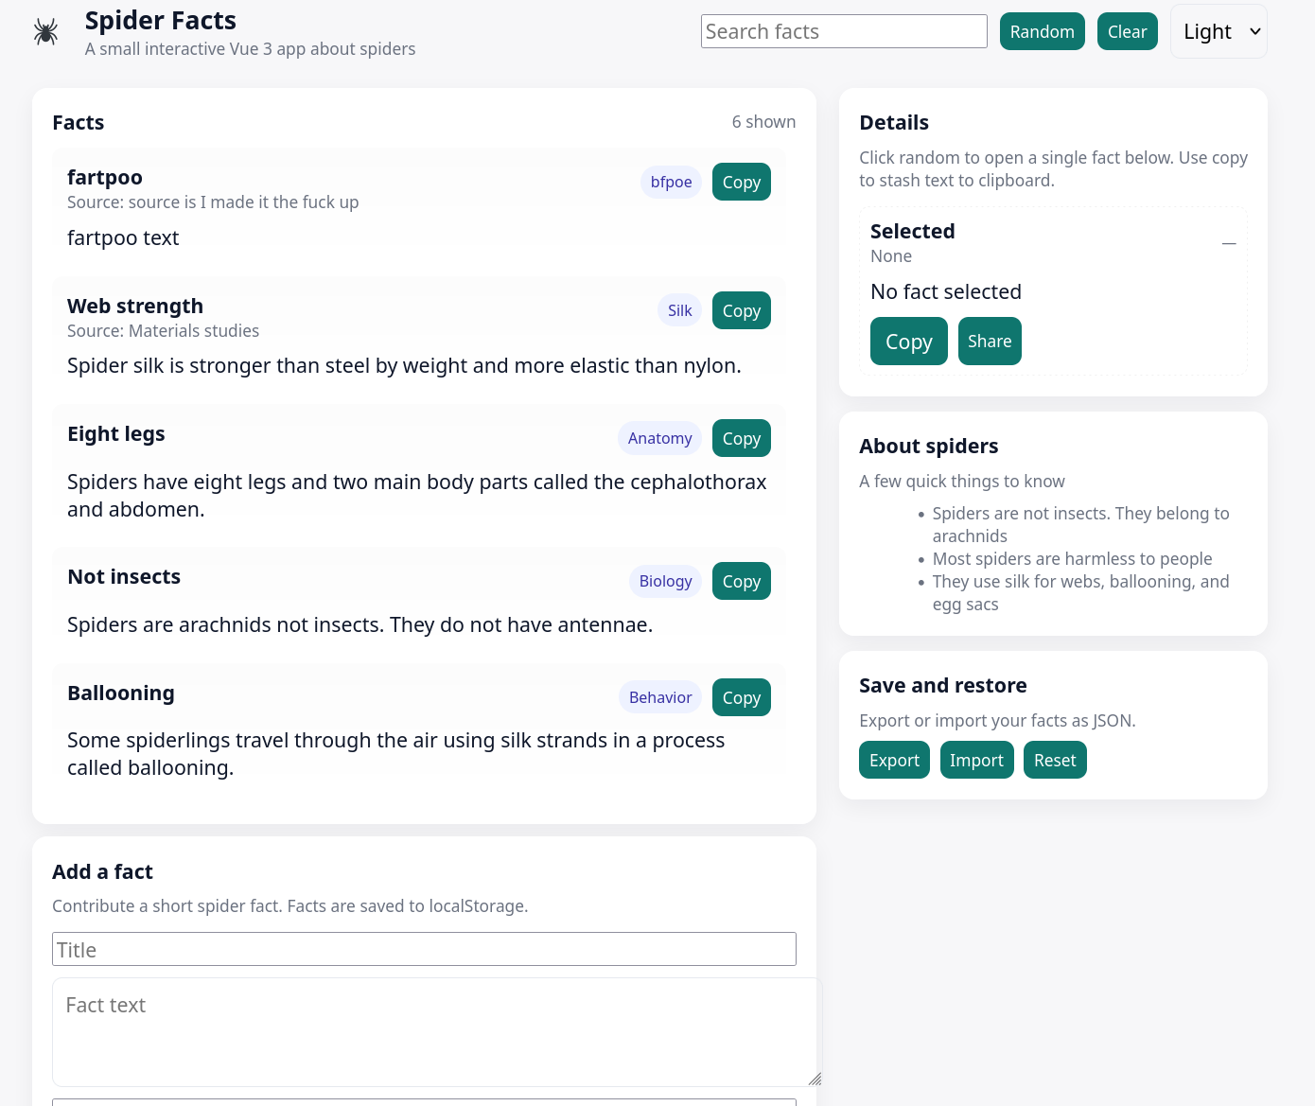Click the eight legs description sentence
The height and width of the screenshot is (1106, 1315).
pyautogui.click(x=417, y=496)
